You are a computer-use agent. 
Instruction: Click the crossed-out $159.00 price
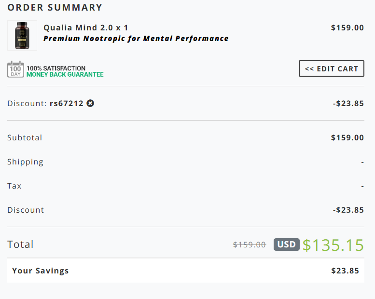tap(249, 245)
